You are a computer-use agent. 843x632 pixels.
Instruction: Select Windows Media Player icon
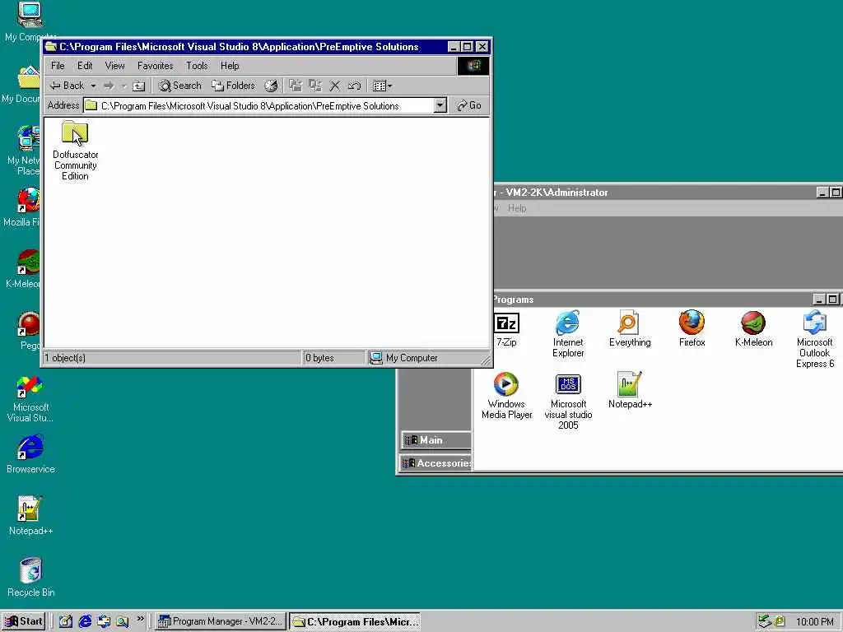point(506,396)
